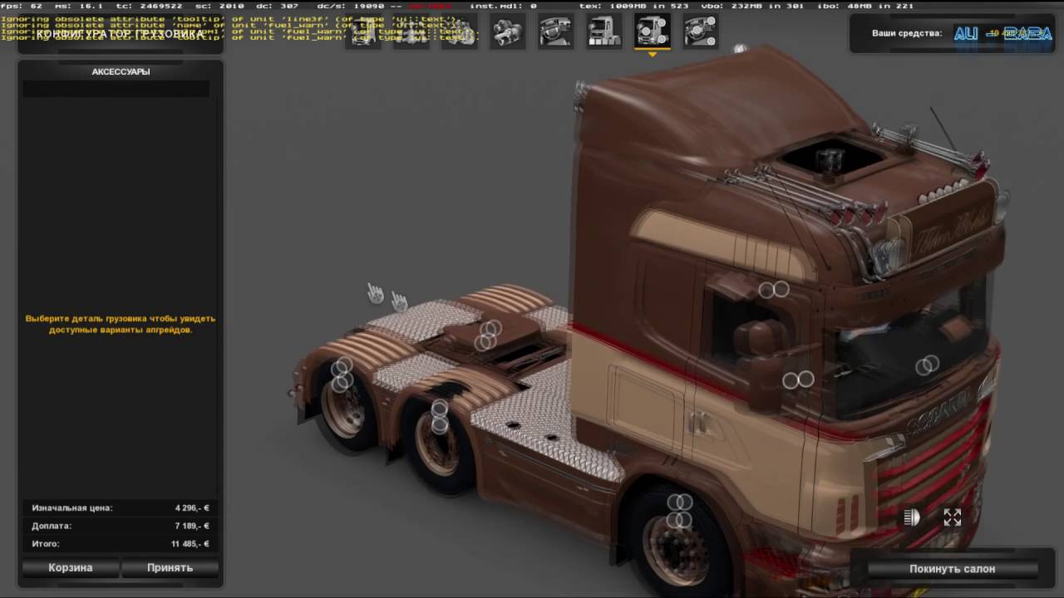Click the Ваши средства money display
The width and height of the screenshot is (1064, 598).
tap(953, 34)
